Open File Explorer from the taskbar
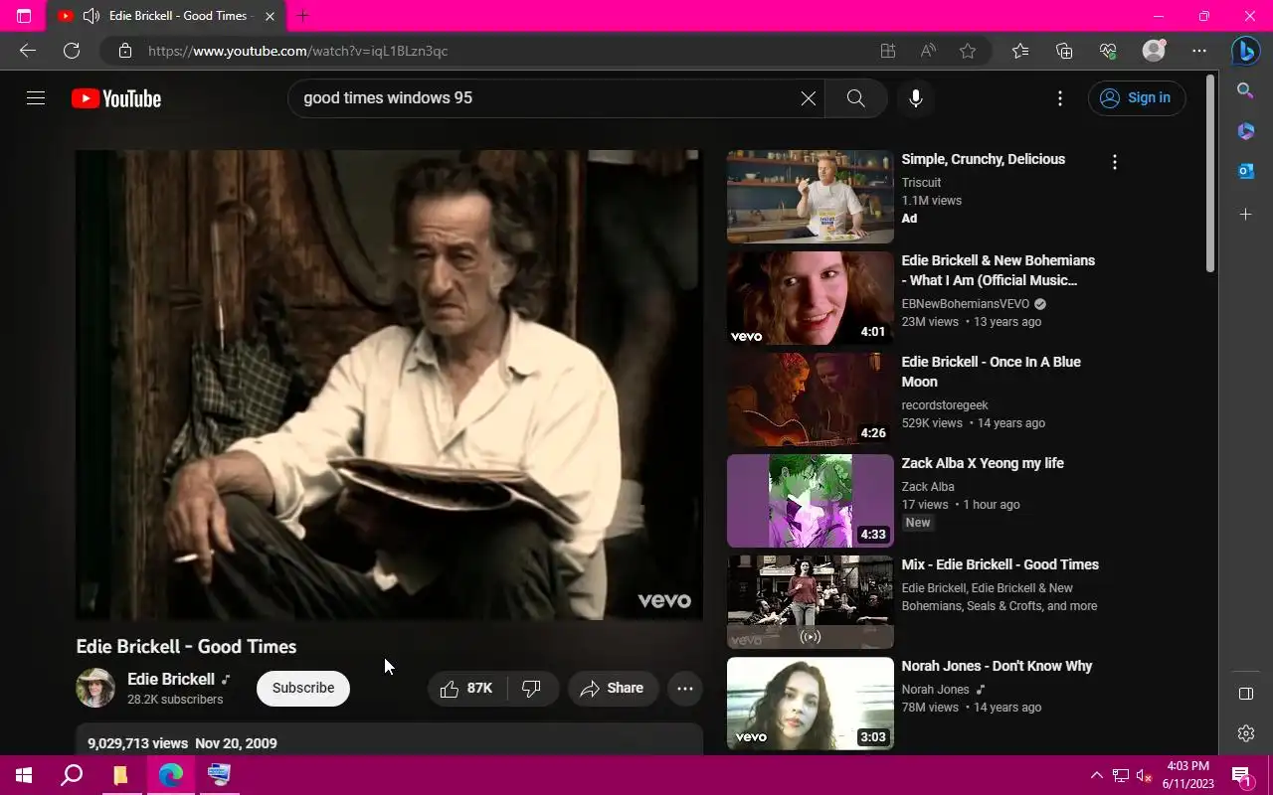Screen dimensions: 1273x795 pyautogui.click(x=120, y=775)
